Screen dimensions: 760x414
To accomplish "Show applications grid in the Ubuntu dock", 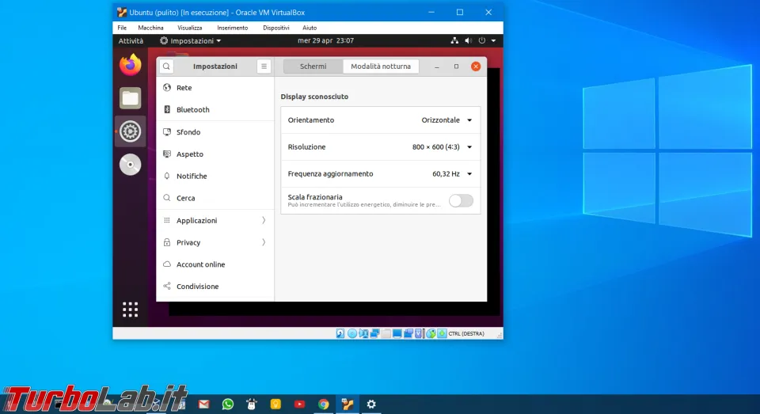I will coord(131,310).
